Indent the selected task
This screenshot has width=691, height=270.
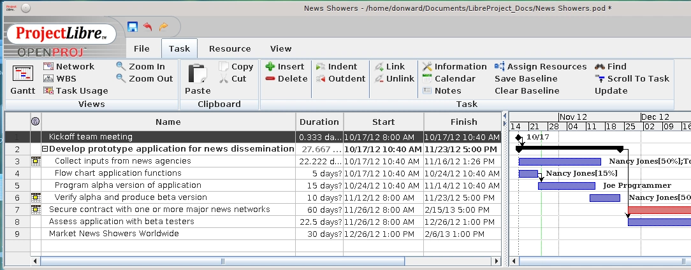click(337, 66)
